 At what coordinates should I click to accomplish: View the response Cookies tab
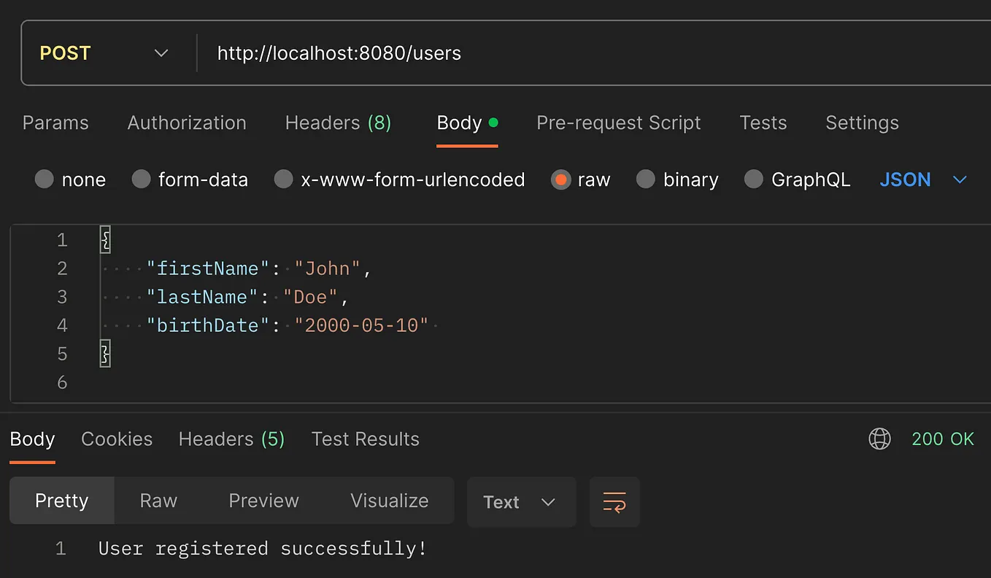[117, 439]
